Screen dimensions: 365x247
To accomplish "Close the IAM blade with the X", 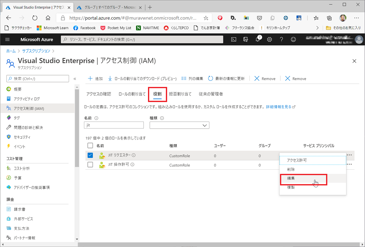I will tap(354, 61).
